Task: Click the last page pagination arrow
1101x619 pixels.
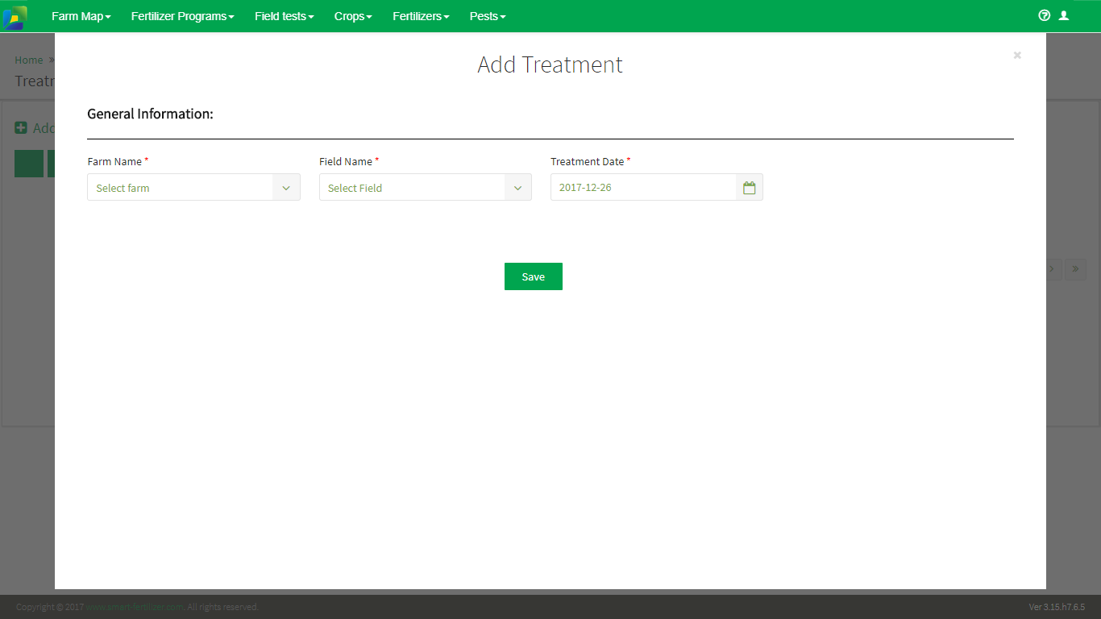Action: point(1075,269)
